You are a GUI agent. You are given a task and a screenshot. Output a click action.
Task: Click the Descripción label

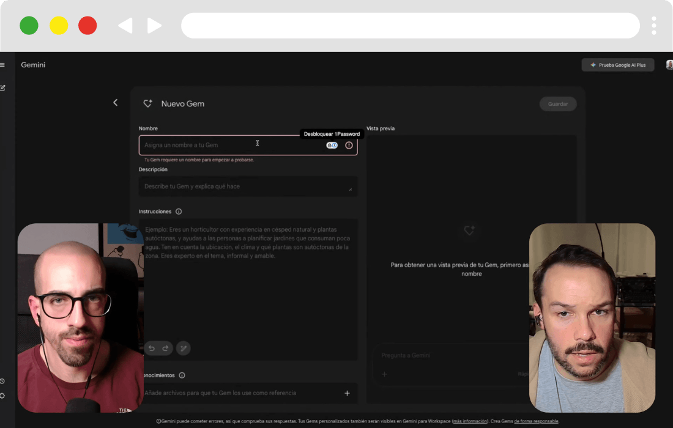153,169
